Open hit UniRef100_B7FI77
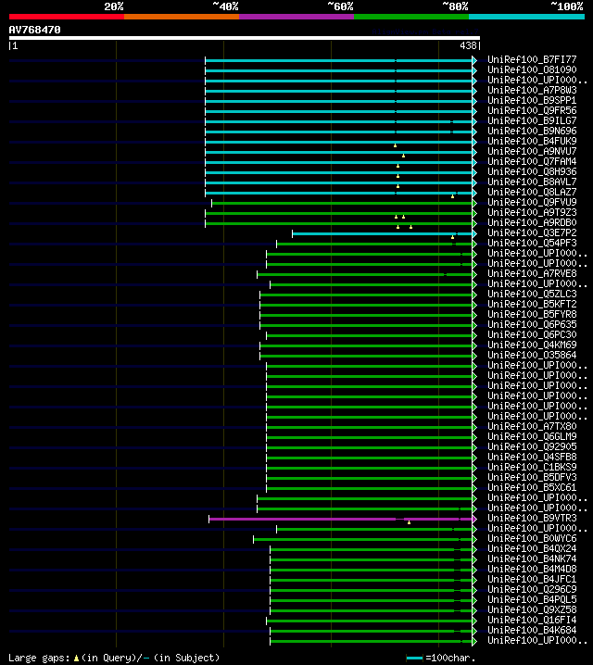 pos(532,59)
